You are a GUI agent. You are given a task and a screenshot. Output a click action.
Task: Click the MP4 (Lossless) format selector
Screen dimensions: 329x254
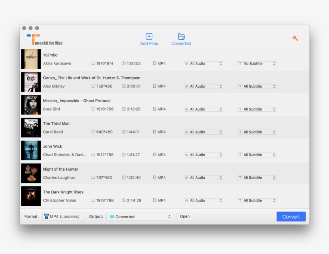point(63,216)
